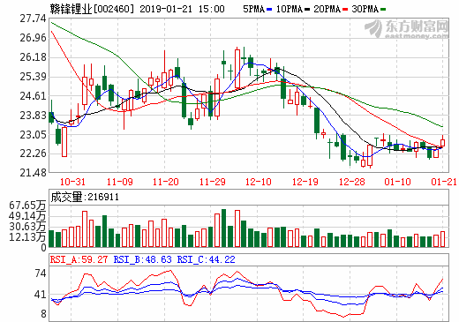Click the price axis value 27.74
The image size is (459, 322).
pos(33,19)
